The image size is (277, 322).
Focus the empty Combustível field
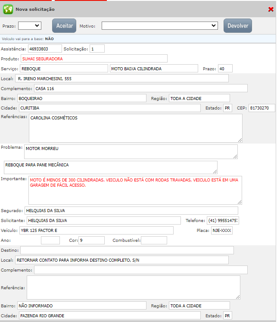click(154, 241)
